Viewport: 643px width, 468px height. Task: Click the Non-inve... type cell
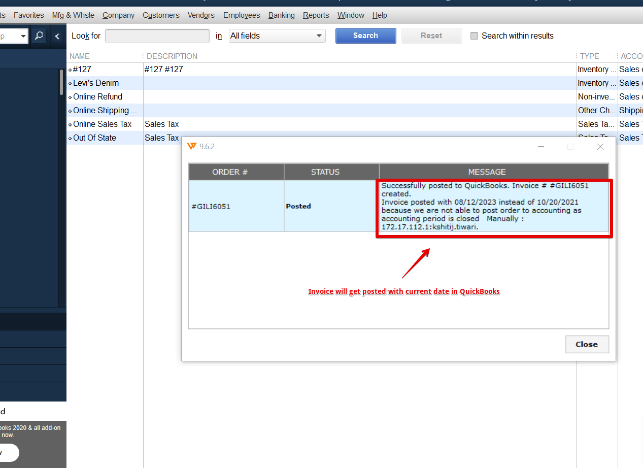click(x=597, y=97)
